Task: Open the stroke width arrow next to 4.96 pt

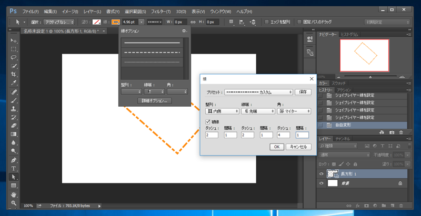Action: pyautogui.click(x=142, y=22)
